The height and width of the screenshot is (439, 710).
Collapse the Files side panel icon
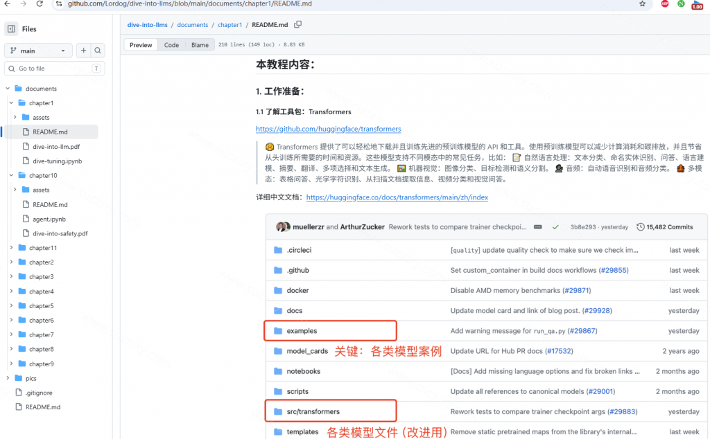click(x=11, y=29)
